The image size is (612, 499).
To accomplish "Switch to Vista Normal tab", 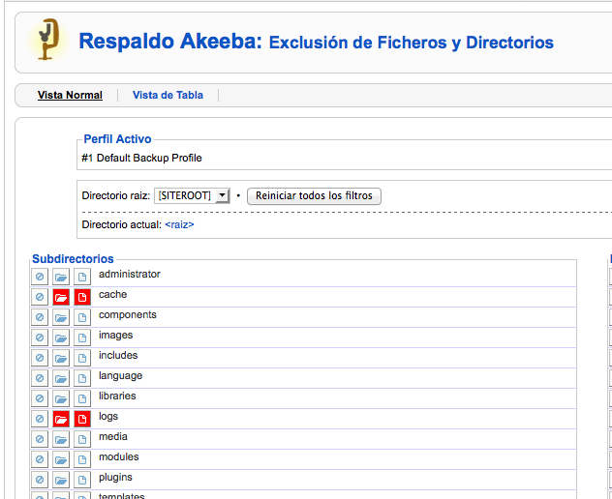I will (70, 95).
